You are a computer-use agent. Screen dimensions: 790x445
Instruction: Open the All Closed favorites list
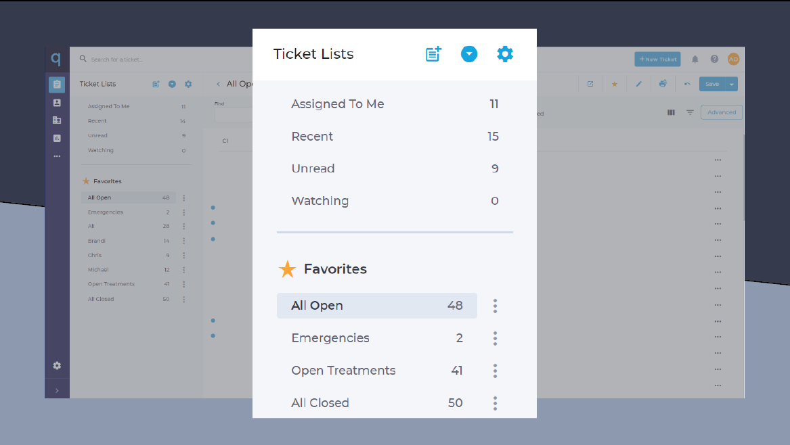pyautogui.click(x=377, y=402)
